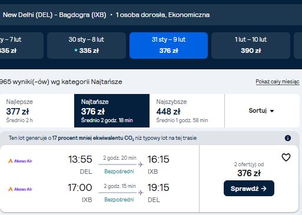Click the Sprawdź button
This screenshot has height=215, width=302.
click(x=249, y=189)
